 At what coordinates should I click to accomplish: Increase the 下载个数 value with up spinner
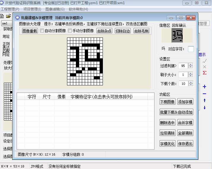pyautogui.click(x=190, y=82)
